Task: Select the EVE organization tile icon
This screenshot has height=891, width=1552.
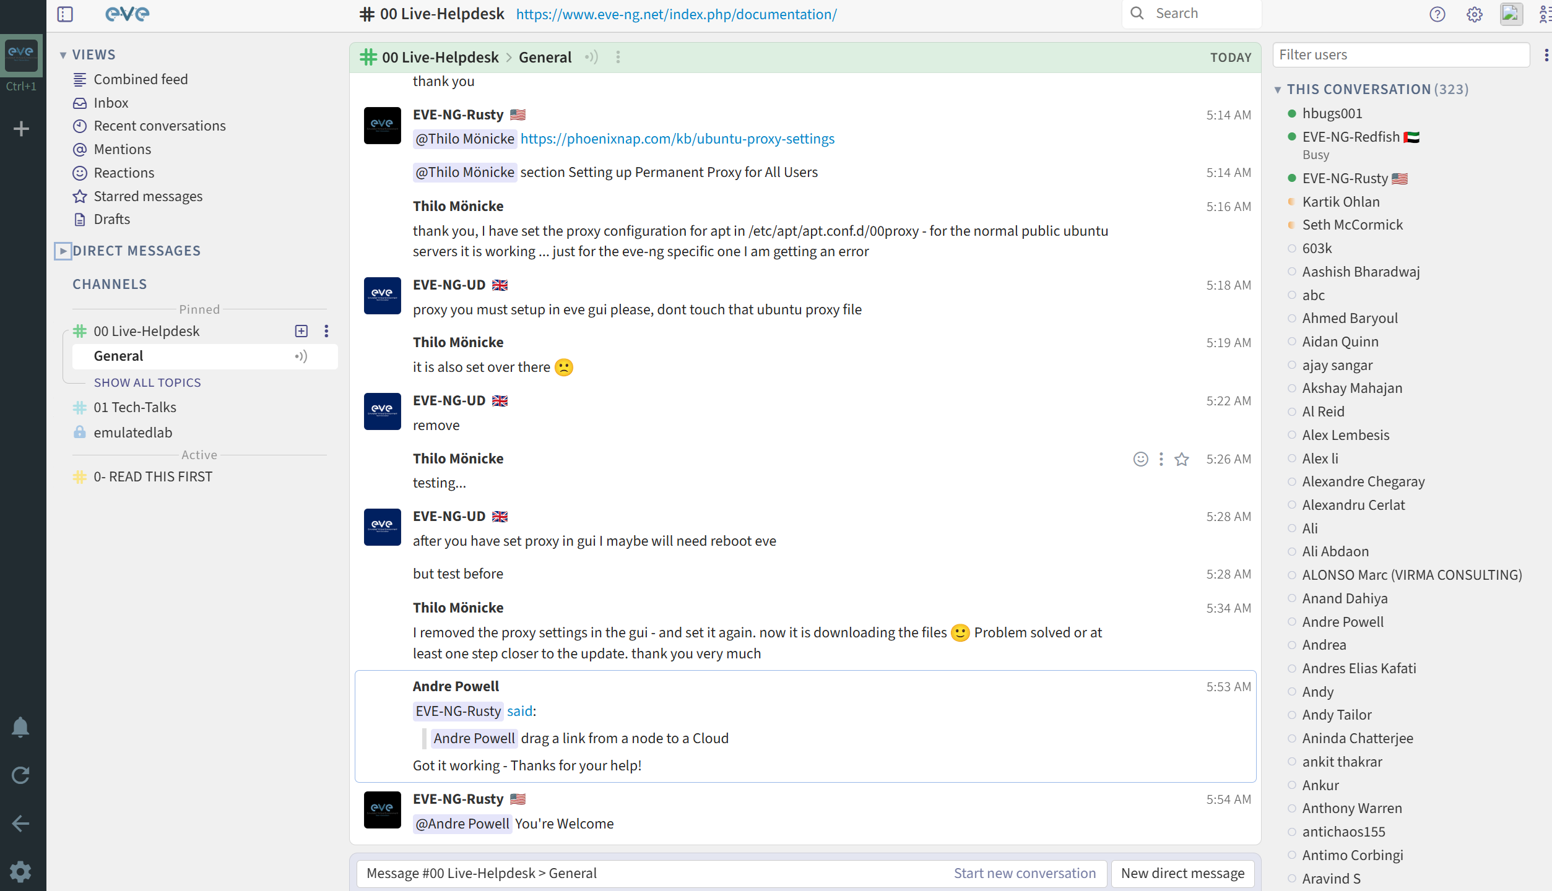Action: coord(22,54)
